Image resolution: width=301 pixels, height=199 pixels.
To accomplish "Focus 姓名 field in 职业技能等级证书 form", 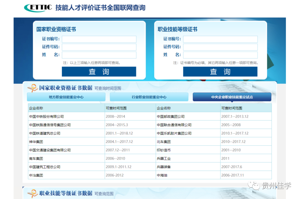I will pos(220,55).
